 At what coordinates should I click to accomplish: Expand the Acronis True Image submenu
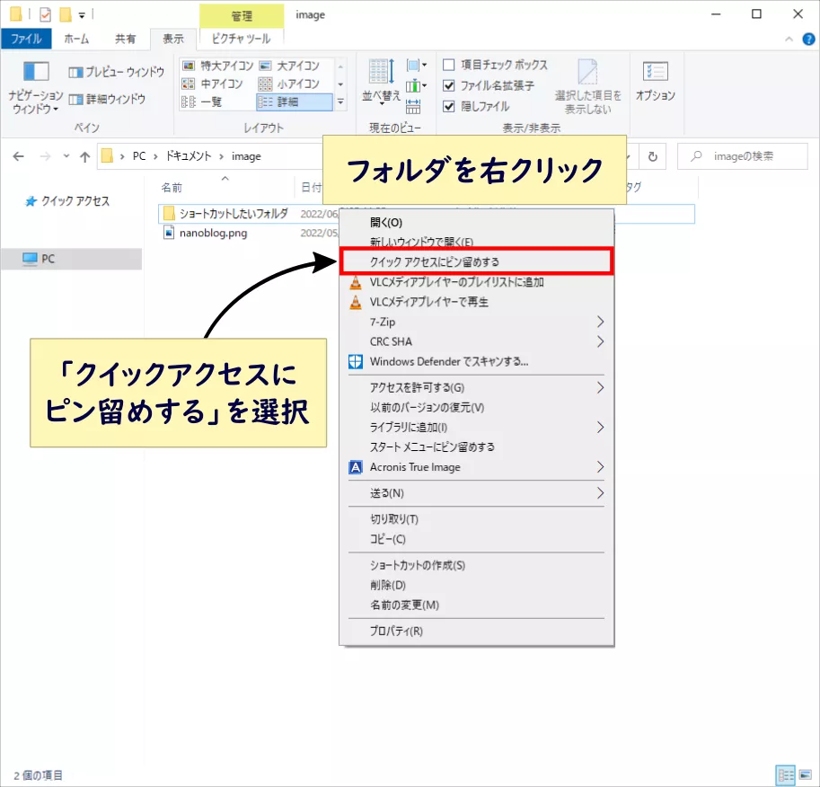[600, 467]
